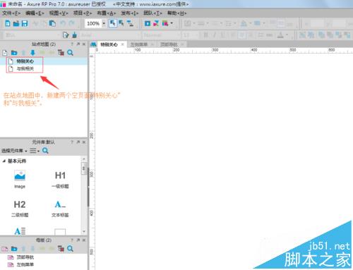This screenshot has width=353, height=270.
Task: Click the zoom percentage field showing 100%
Action: coord(93,23)
